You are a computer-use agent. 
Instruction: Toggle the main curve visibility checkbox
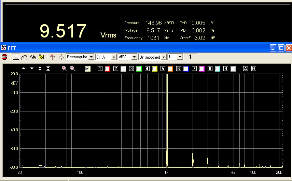click(x=88, y=69)
